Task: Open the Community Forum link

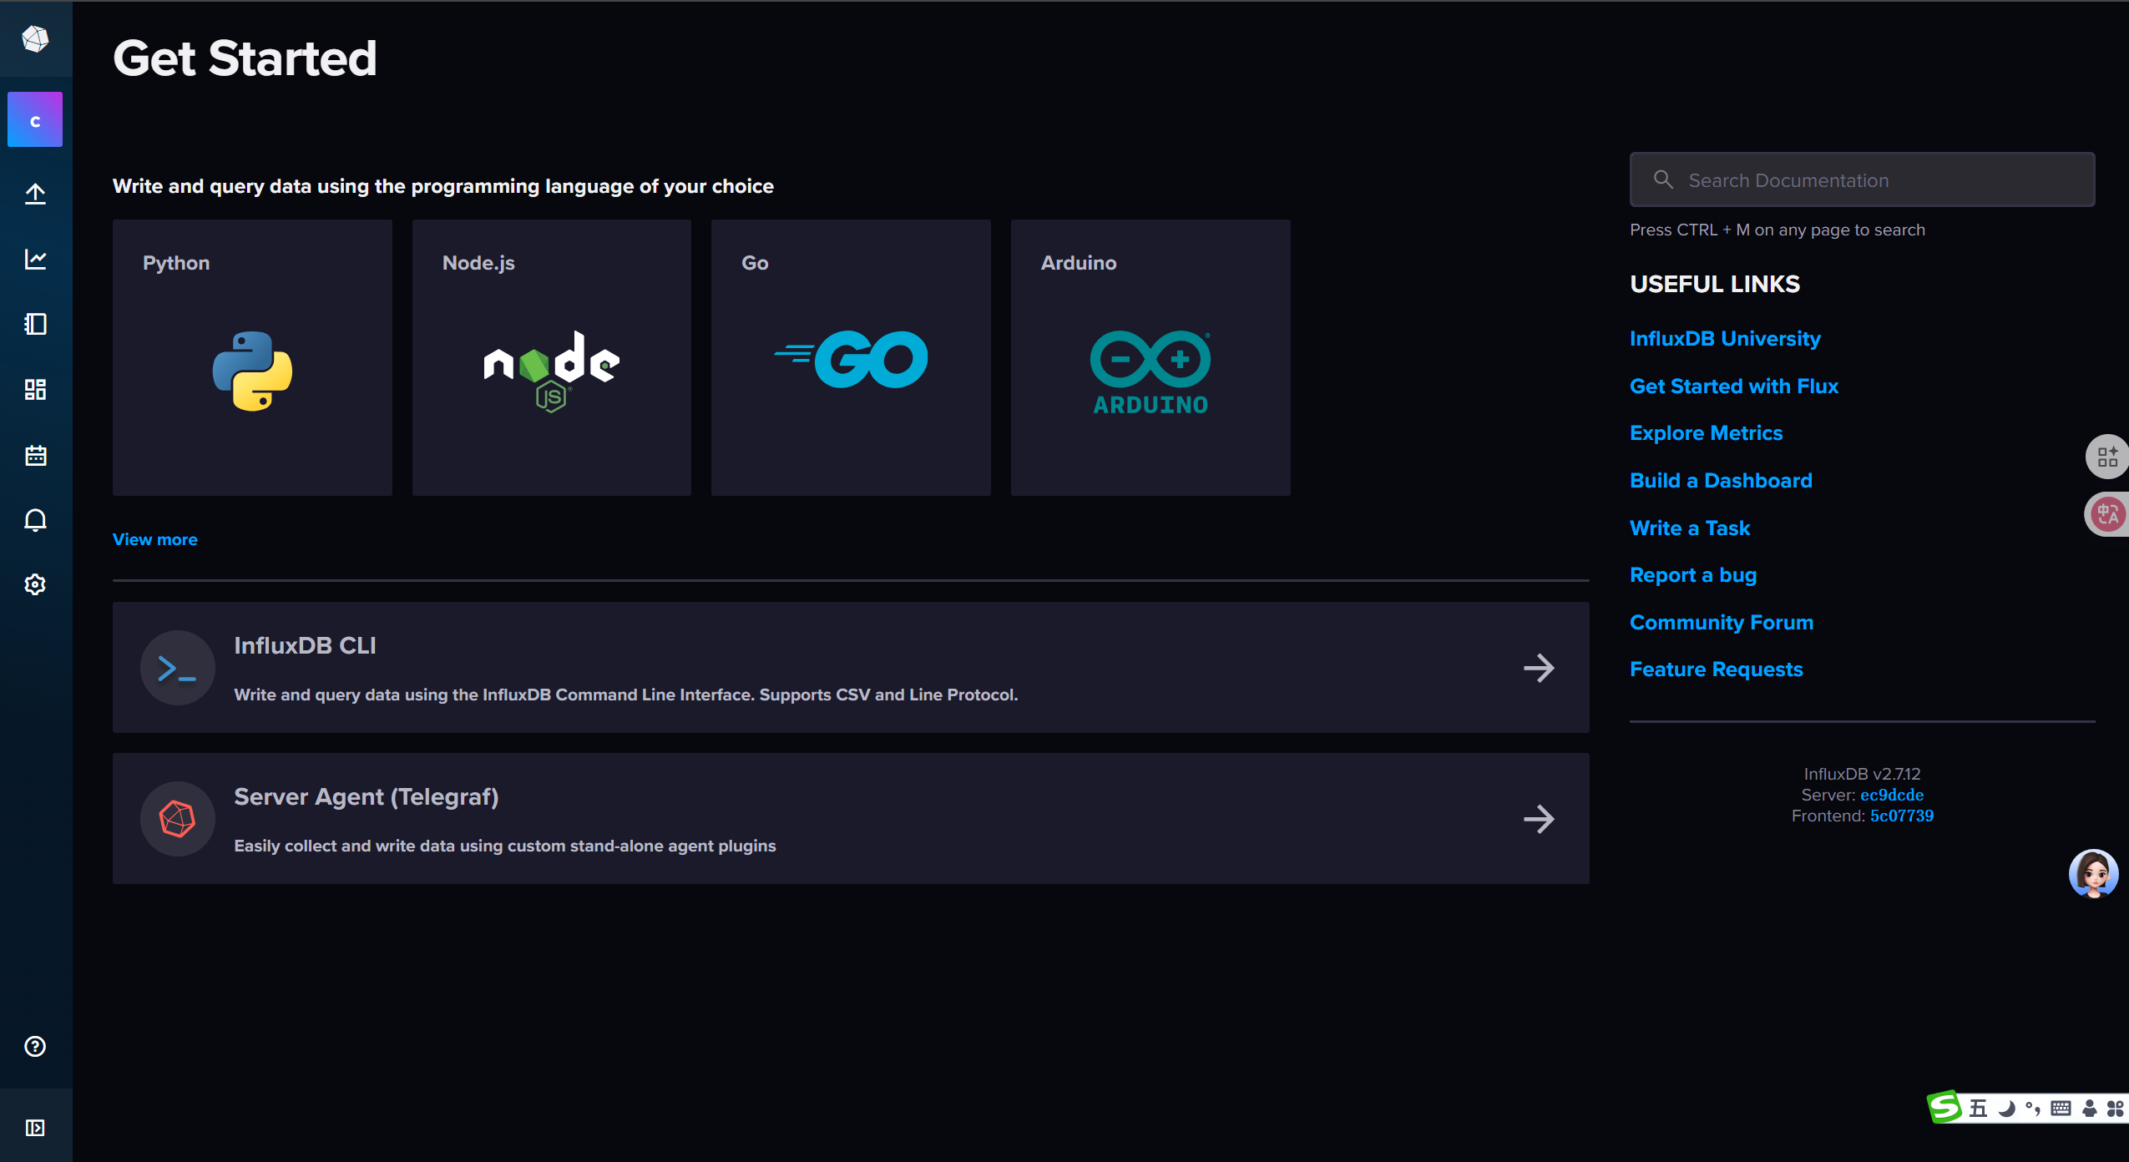Action: tap(1722, 622)
